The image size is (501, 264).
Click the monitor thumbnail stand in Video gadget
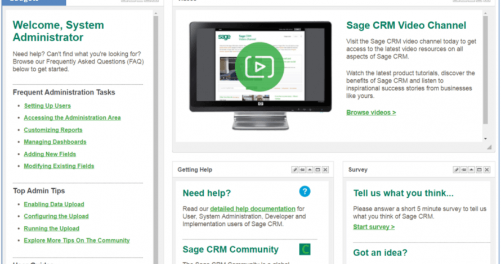[261, 121]
